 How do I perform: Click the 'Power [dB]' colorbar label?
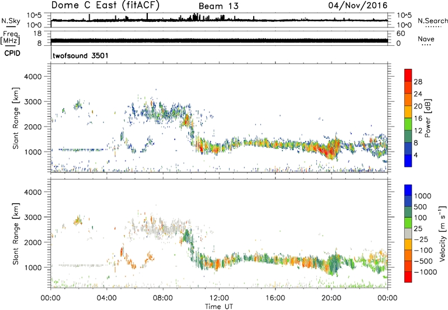click(x=427, y=118)
